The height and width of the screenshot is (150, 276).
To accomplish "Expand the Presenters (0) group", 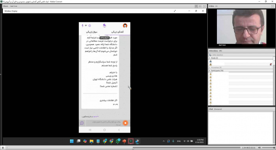I will coord(209,67).
